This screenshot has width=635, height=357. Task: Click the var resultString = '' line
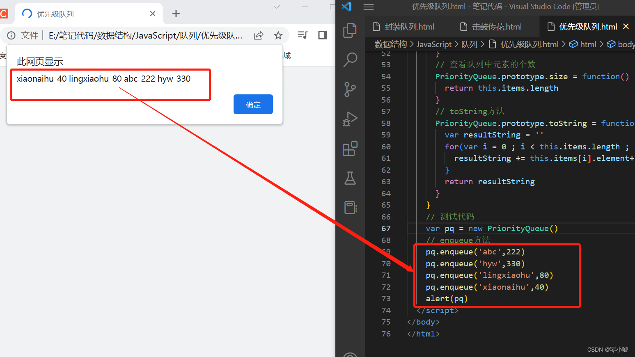(494, 135)
